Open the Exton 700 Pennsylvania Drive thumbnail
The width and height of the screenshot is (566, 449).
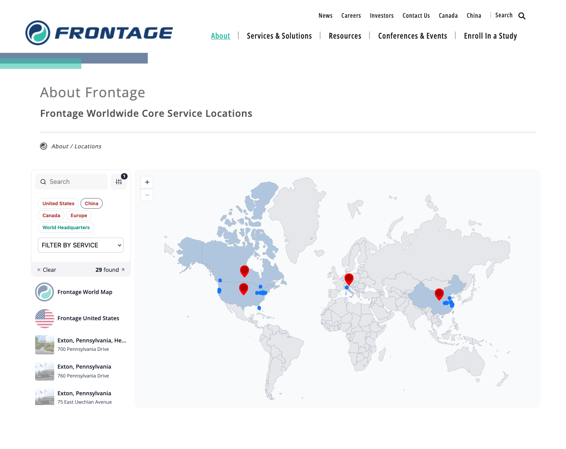(44, 345)
